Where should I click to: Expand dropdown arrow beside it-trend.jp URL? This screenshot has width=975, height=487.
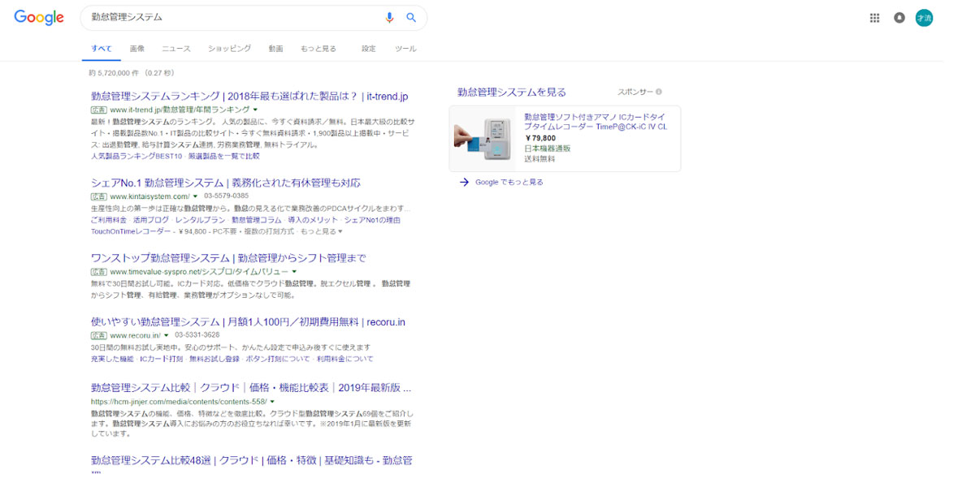(x=255, y=110)
